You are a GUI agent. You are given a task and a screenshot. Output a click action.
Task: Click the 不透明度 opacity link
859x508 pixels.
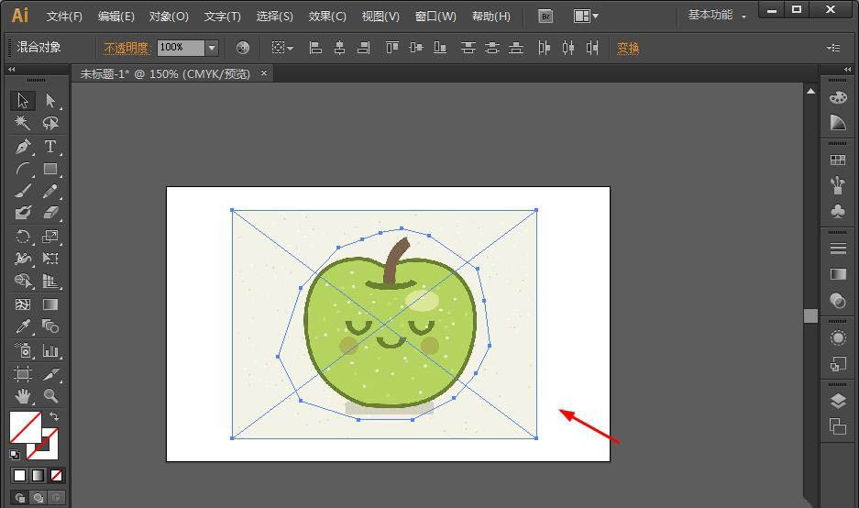[x=127, y=49]
